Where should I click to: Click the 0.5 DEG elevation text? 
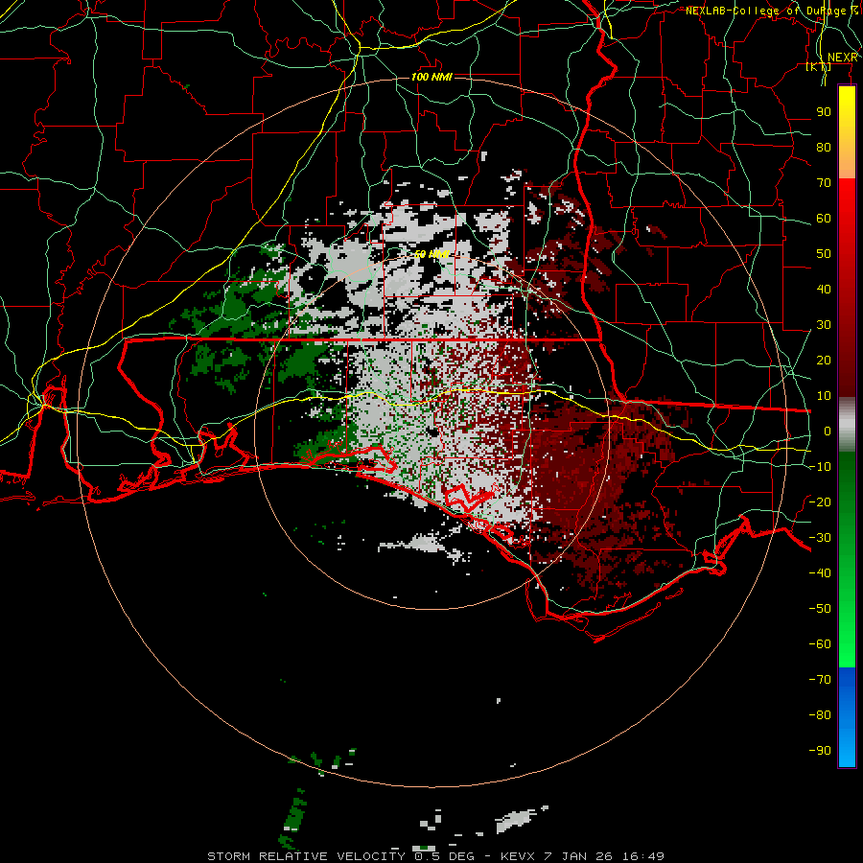(x=445, y=856)
